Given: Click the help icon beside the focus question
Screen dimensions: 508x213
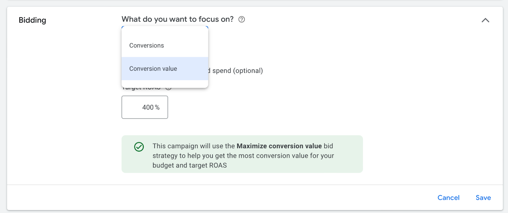Looking at the screenshot, I should tap(242, 20).
